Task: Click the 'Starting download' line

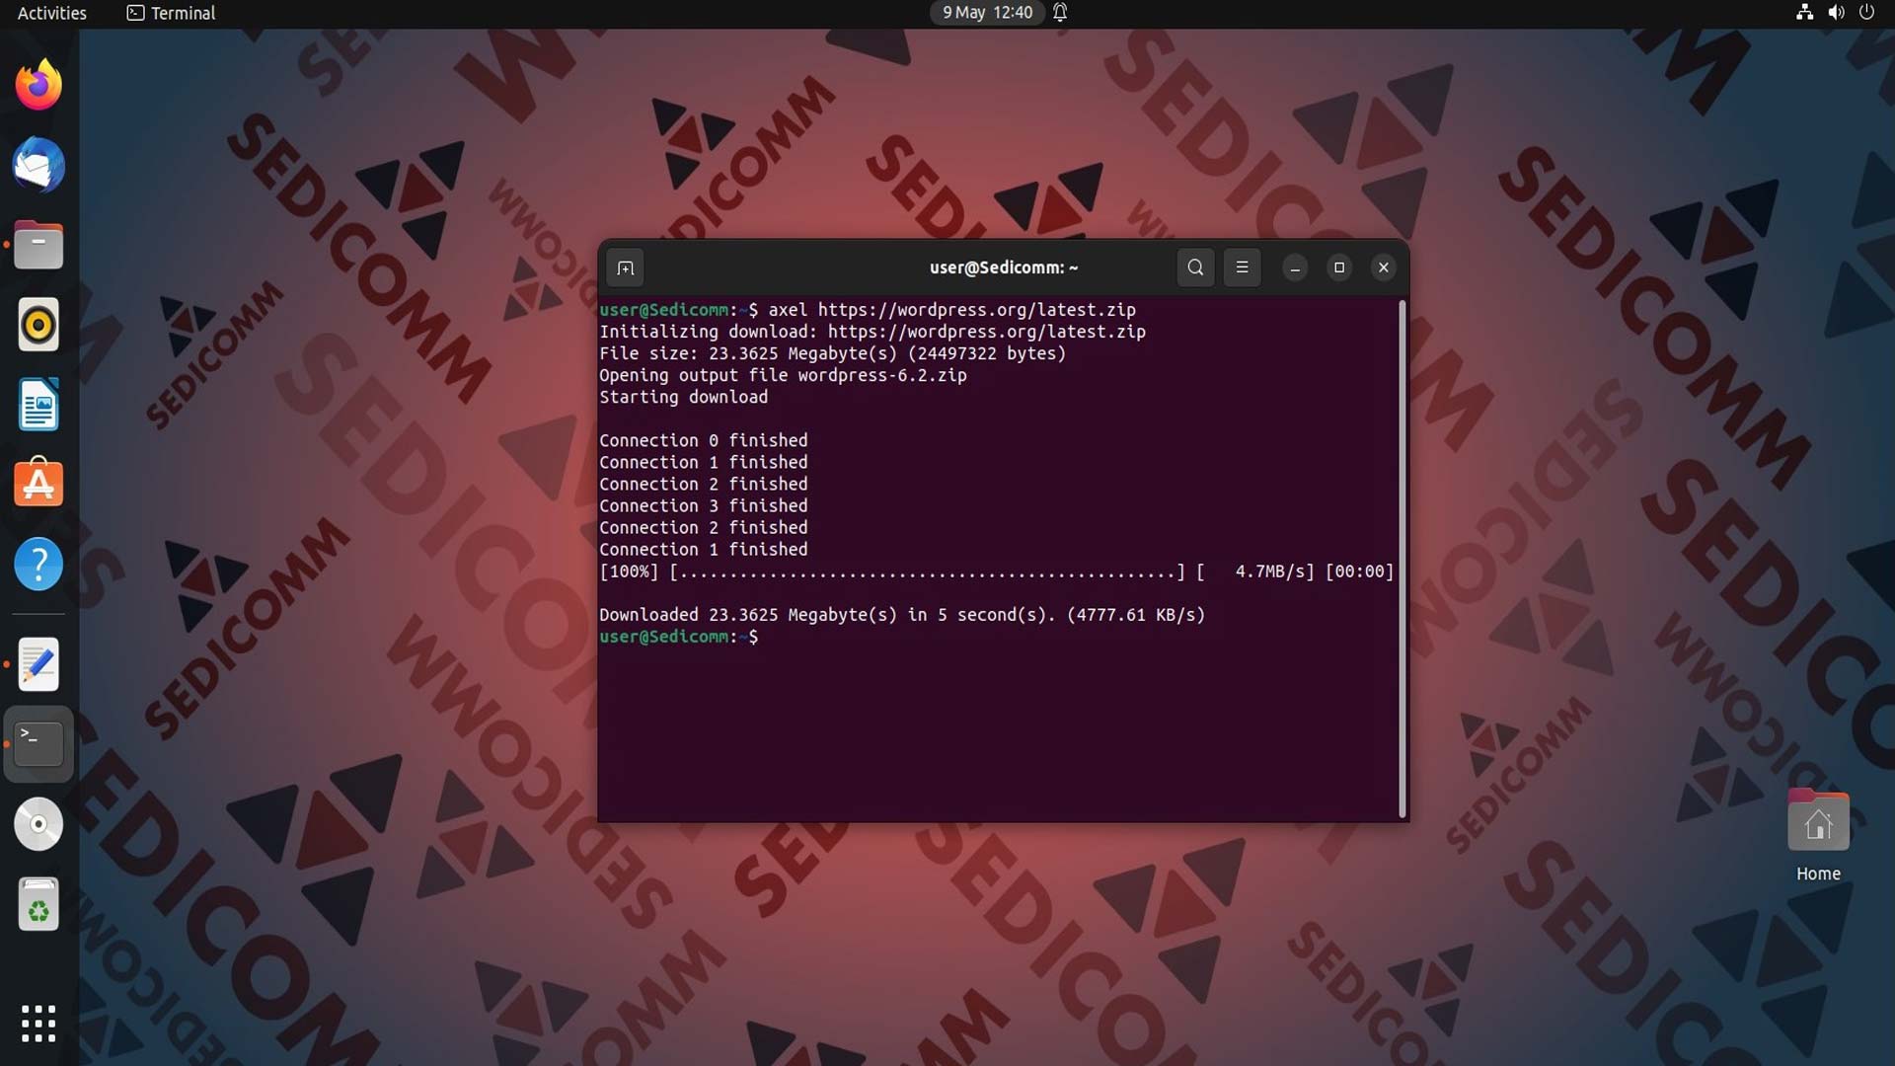Action: pos(683,397)
